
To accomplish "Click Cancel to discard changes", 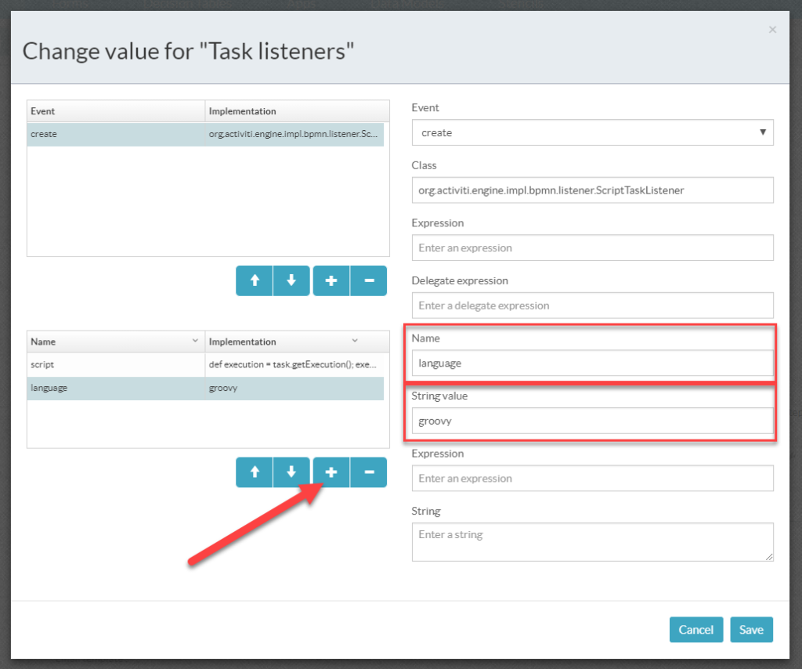I will point(695,630).
